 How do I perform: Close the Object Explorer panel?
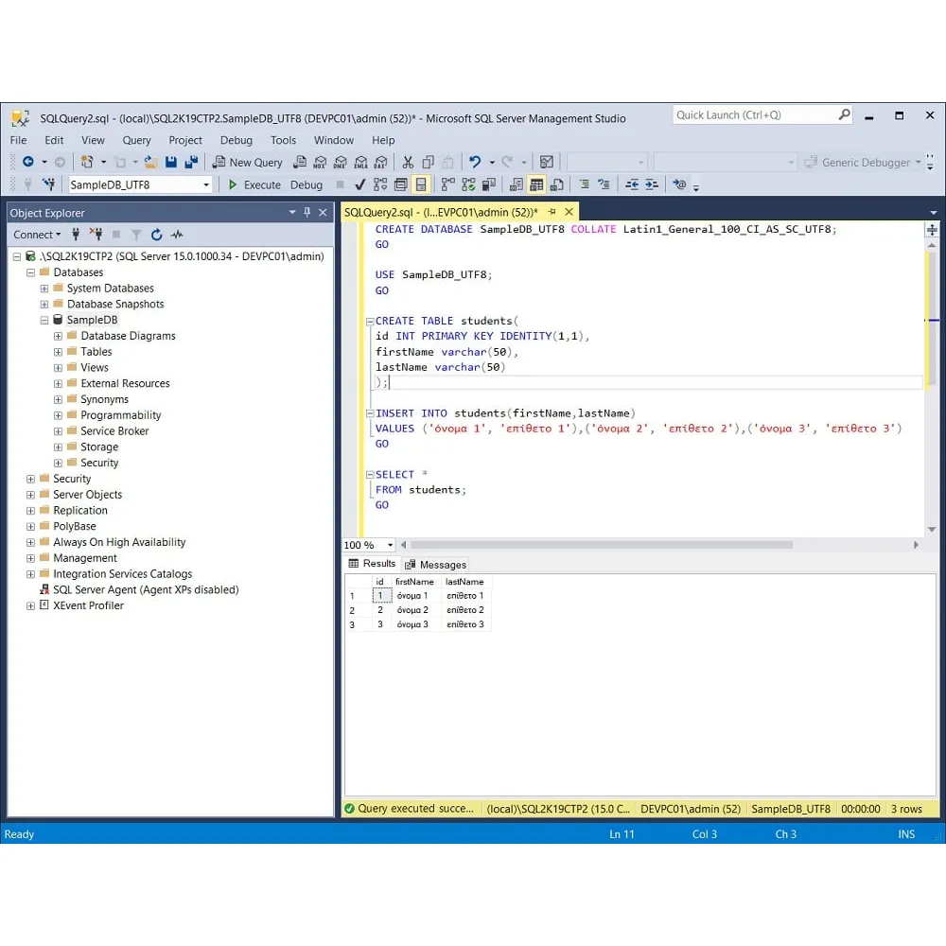click(323, 212)
